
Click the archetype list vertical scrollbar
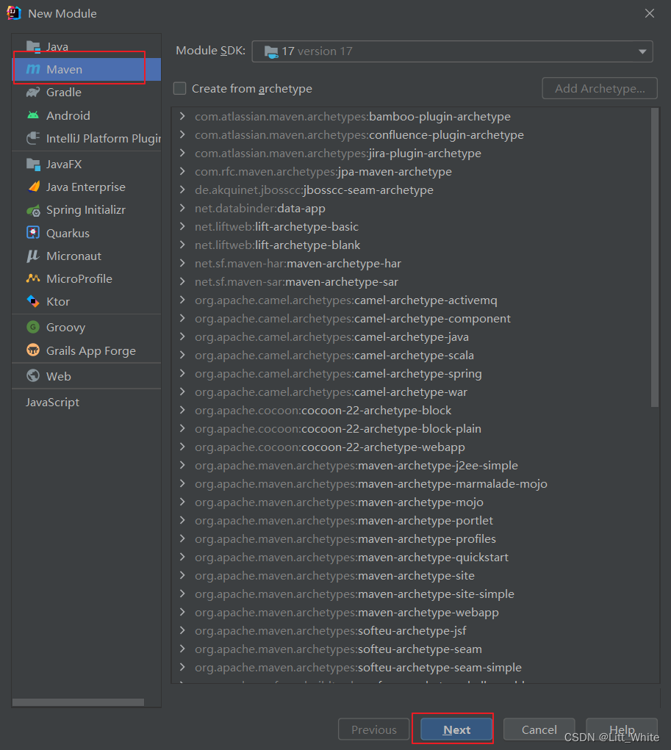click(x=655, y=257)
